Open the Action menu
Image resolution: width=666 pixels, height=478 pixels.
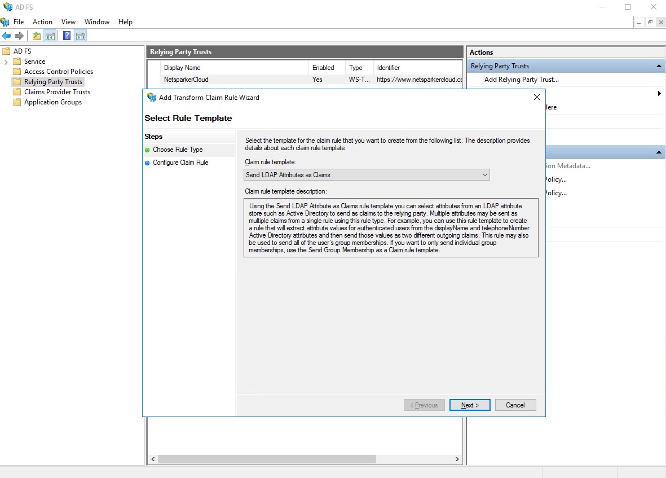[42, 22]
